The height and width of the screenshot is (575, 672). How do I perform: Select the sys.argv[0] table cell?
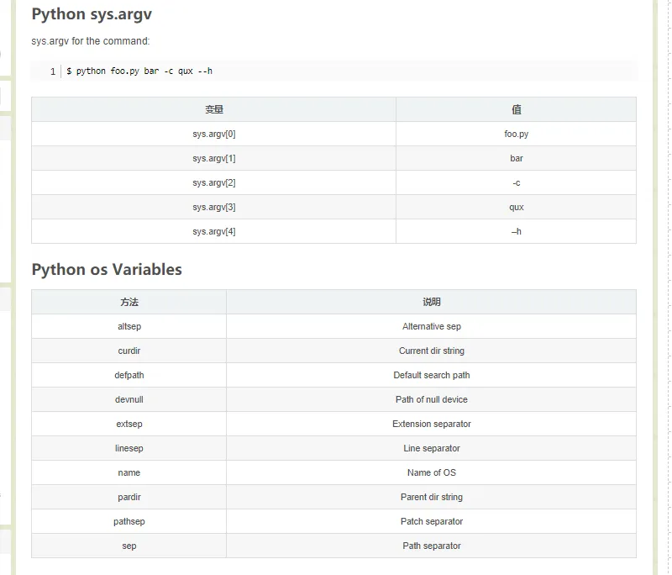(213, 134)
